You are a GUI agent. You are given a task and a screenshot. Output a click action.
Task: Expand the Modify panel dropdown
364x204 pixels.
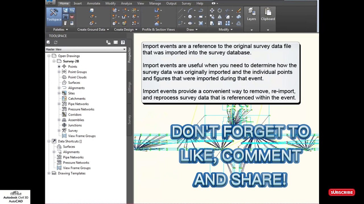pyautogui.click(x=231, y=29)
